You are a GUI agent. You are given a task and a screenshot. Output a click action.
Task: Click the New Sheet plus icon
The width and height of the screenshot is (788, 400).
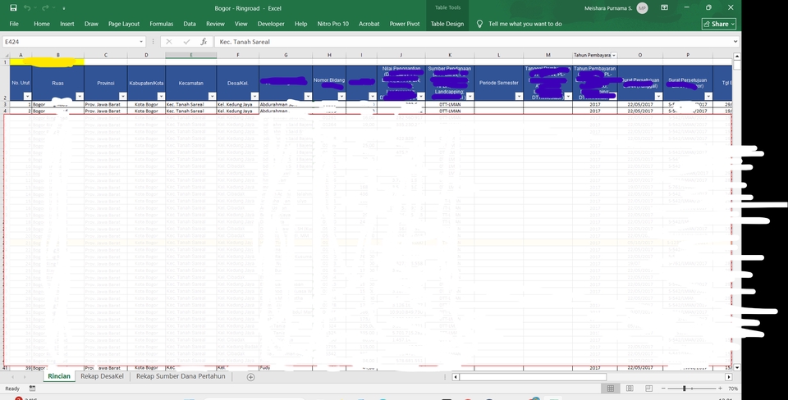(x=251, y=377)
